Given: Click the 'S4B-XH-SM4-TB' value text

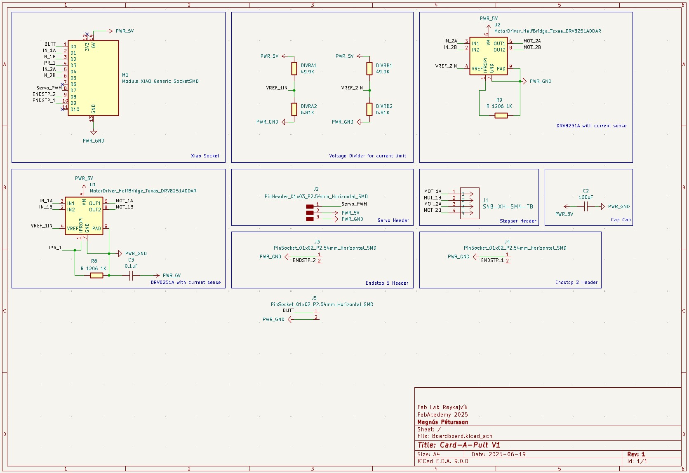Looking at the screenshot, I should pos(508,206).
